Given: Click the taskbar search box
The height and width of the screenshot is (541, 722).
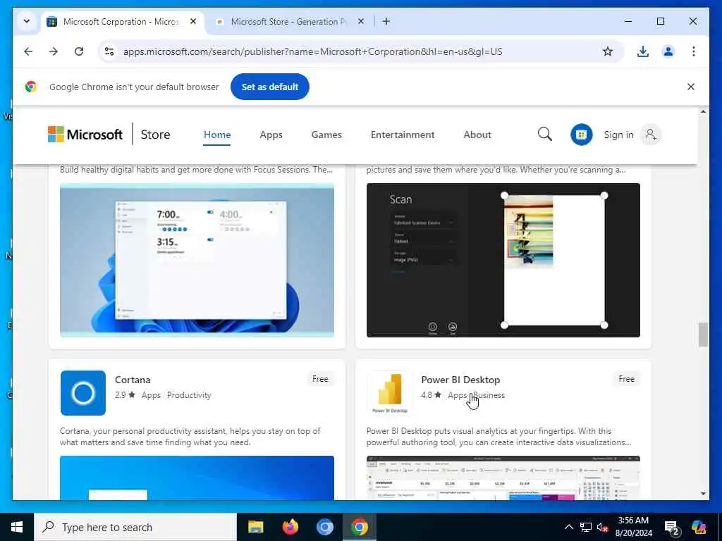Looking at the screenshot, I should pyautogui.click(x=135, y=527).
